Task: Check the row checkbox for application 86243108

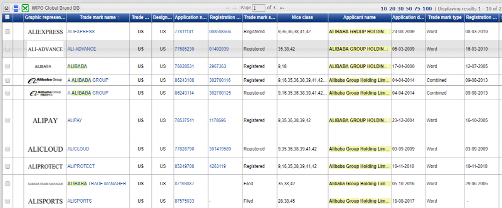Action: pos(7,80)
